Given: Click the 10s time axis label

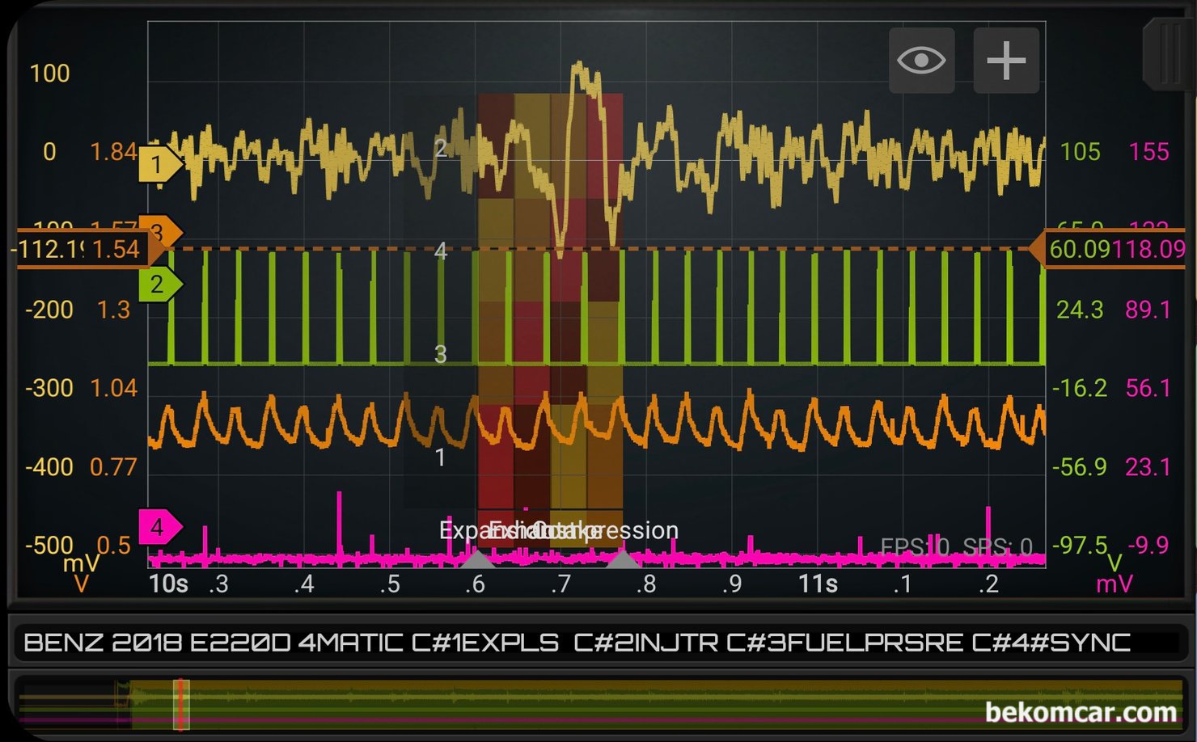Looking at the screenshot, I should tap(168, 584).
